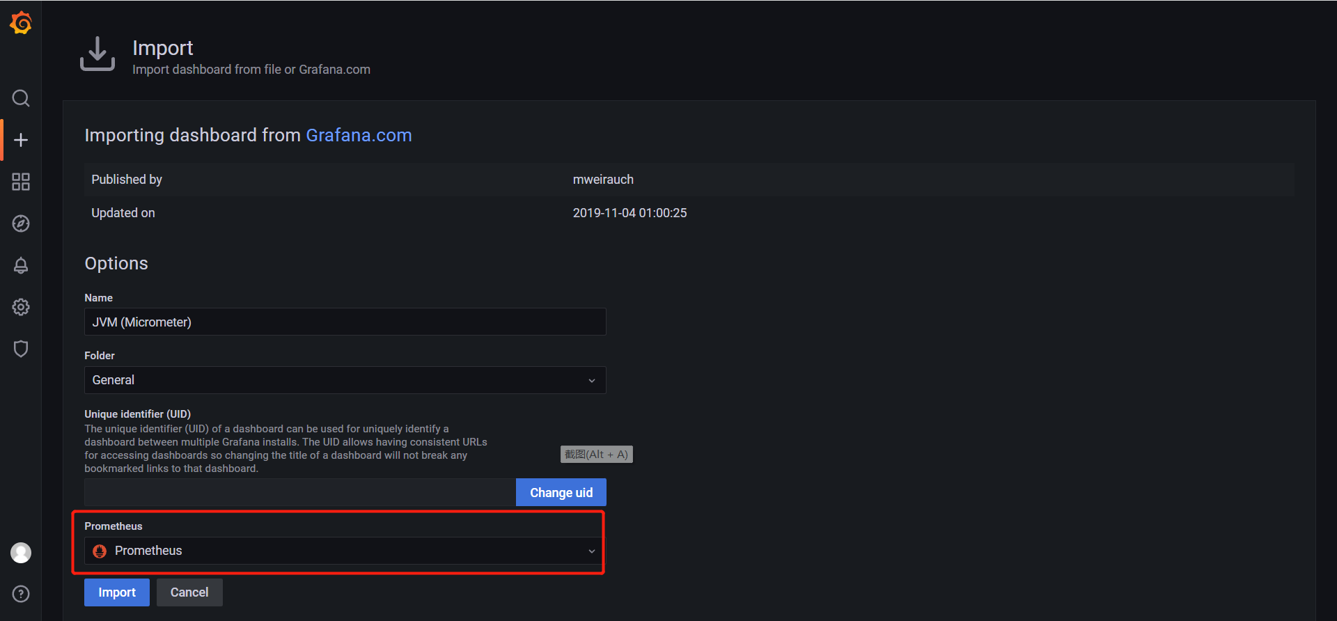The width and height of the screenshot is (1337, 621).
Task: Click the Prometheus flame icon in dropdown
Action: [100, 551]
